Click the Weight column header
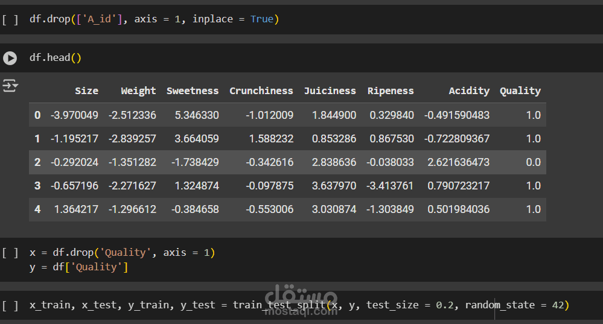 [138, 91]
